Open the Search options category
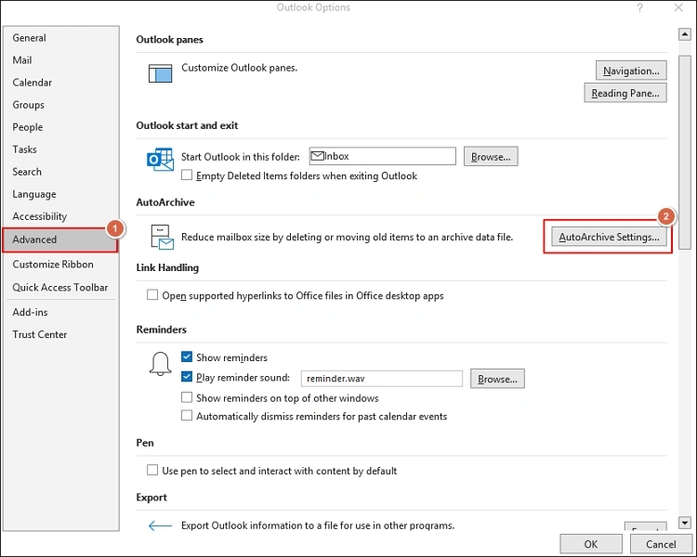 pos(60,172)
